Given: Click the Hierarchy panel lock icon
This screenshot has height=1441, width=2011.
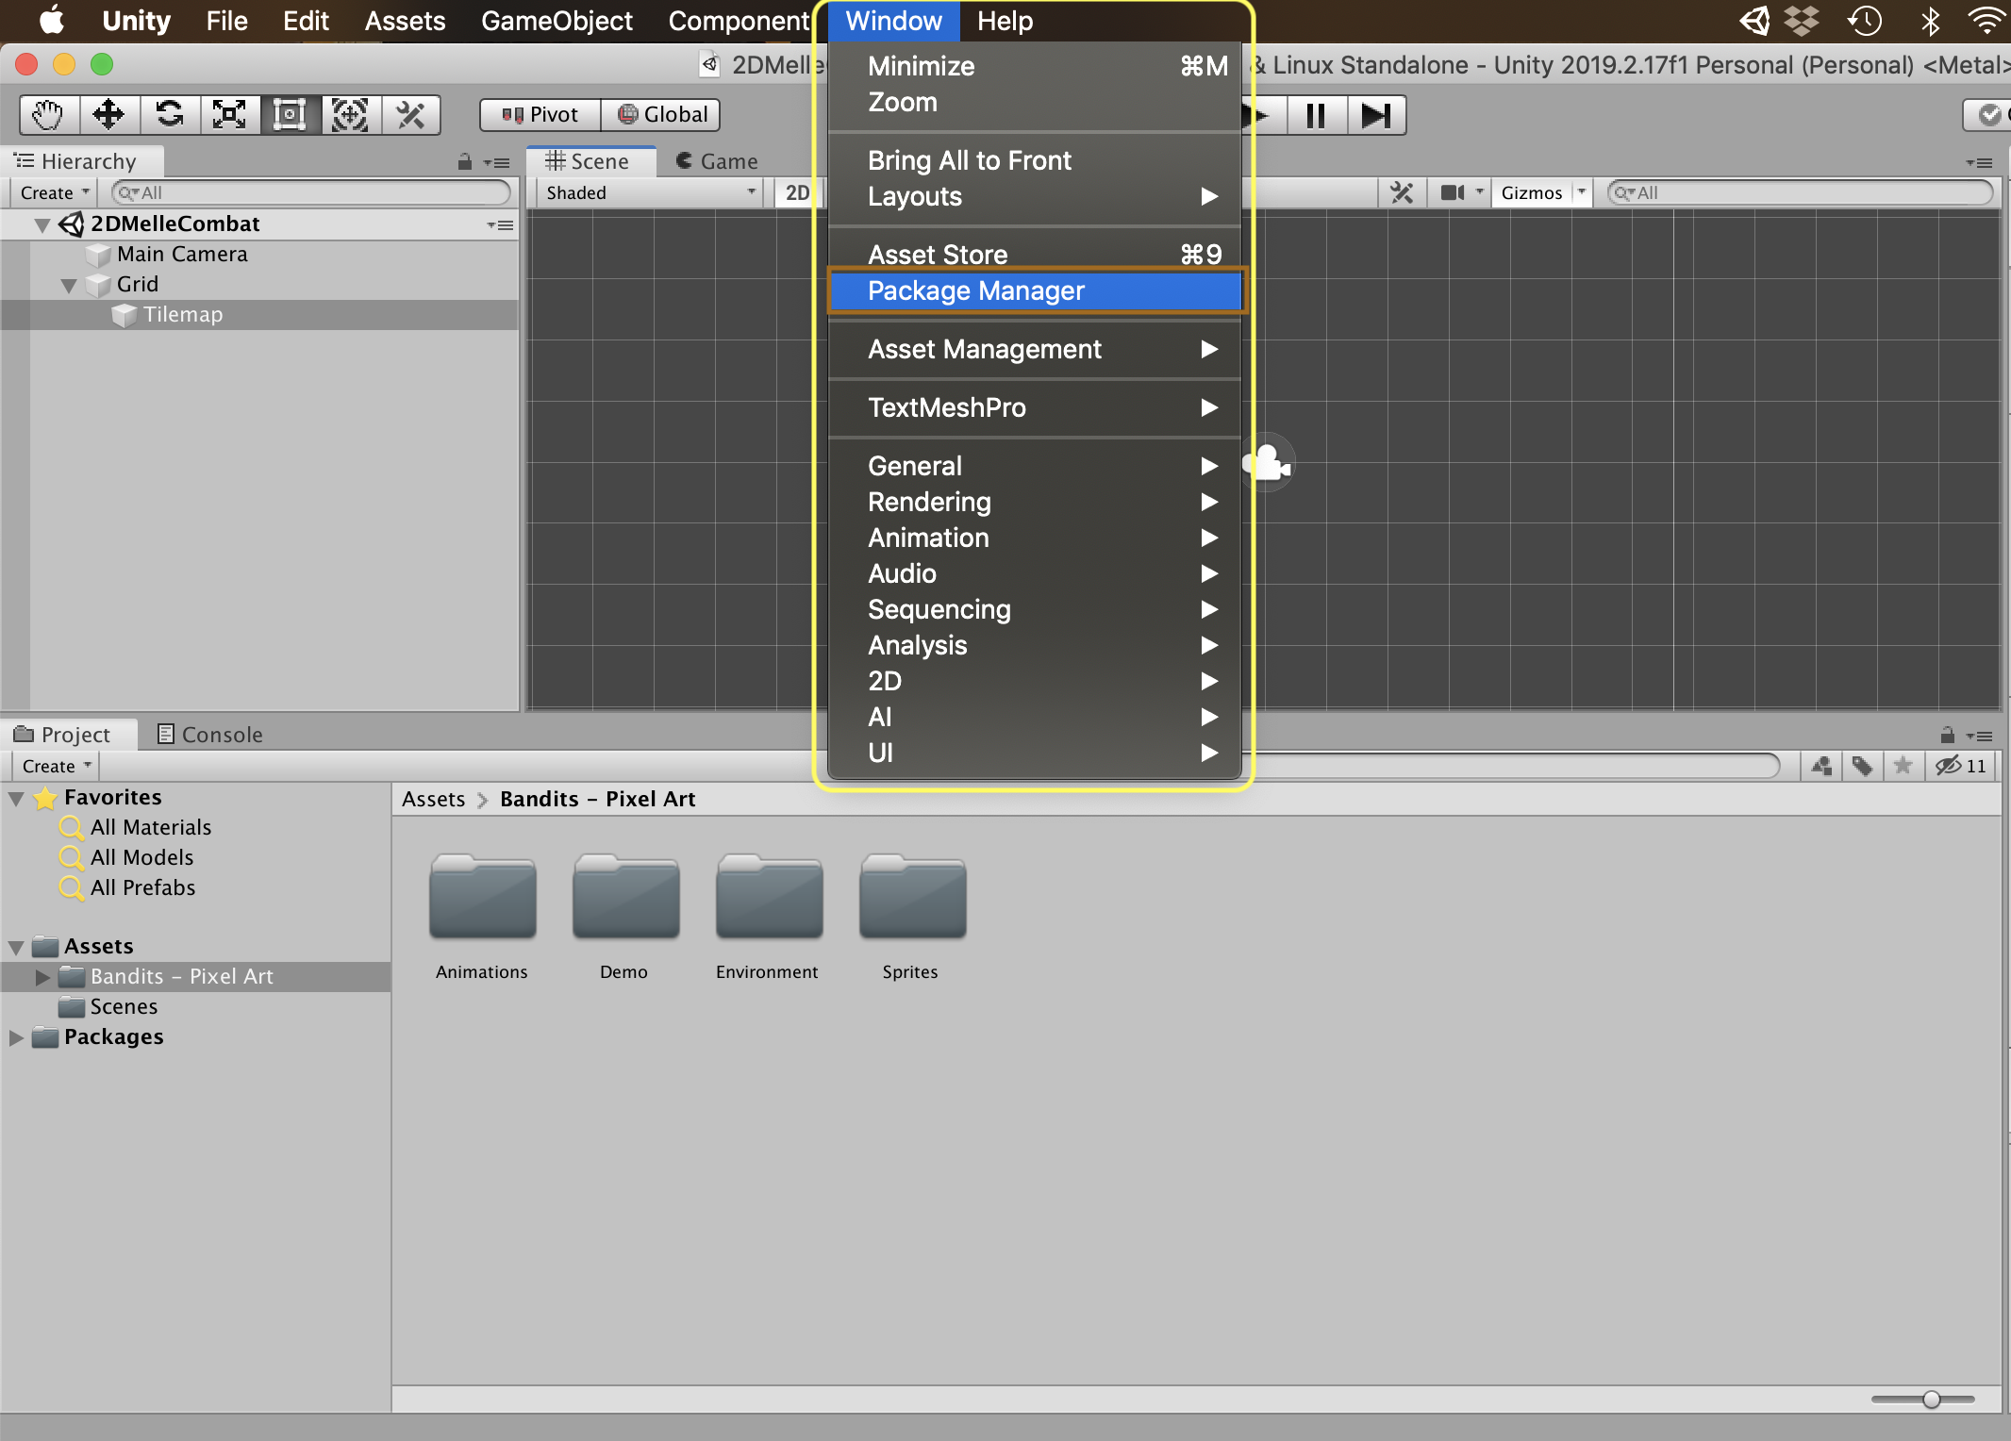Looking at the screenshot, I should 464,162.
